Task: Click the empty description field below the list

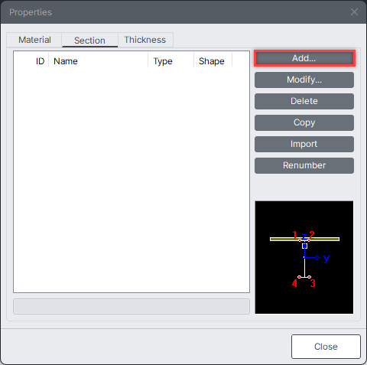Action: (x=132, y=307)
